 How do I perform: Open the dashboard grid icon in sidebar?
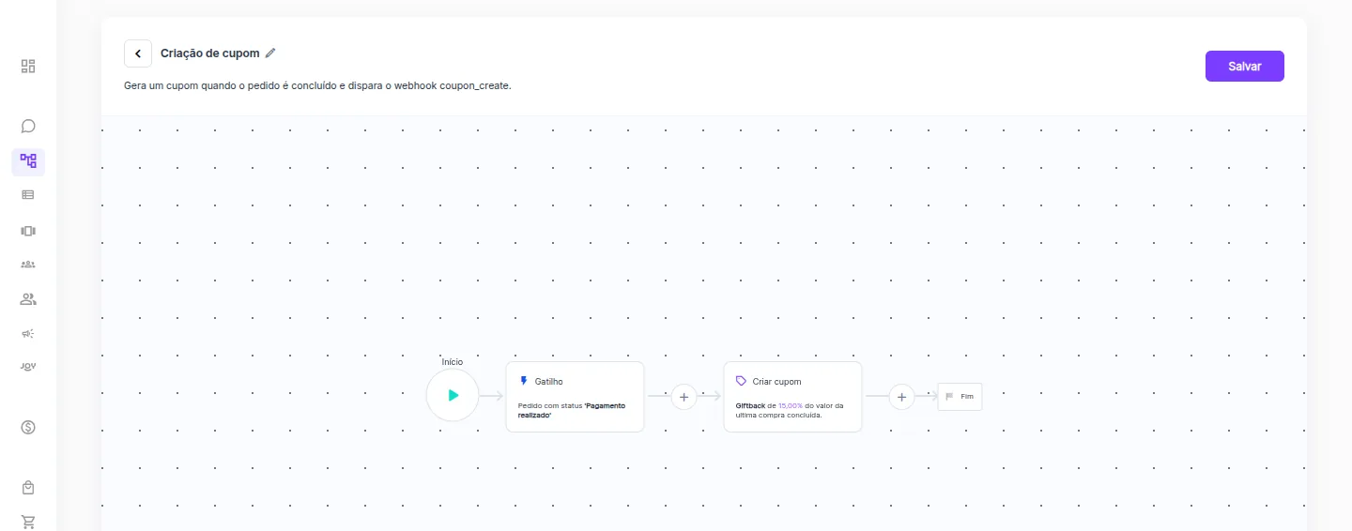[x=28, y=67]
